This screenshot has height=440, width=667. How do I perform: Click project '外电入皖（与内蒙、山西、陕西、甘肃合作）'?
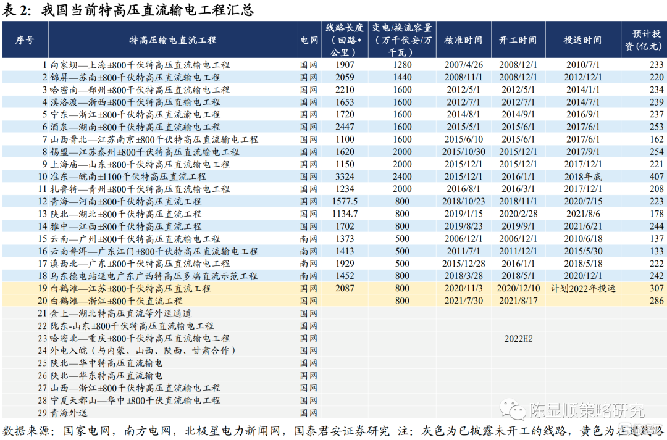[x=143, y=351]
